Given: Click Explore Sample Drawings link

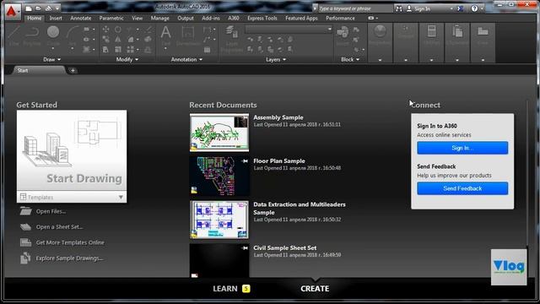Looking at the screenshot, I should [x=69, y=258].
